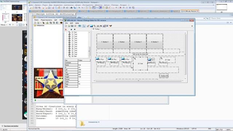Open File menu in Dialog Editor
The height and width of the screenshot is (131, 233).
66,23
